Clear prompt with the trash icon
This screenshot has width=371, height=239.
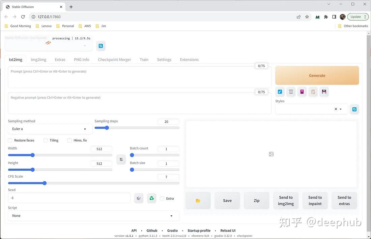click(x=291, y=92)
